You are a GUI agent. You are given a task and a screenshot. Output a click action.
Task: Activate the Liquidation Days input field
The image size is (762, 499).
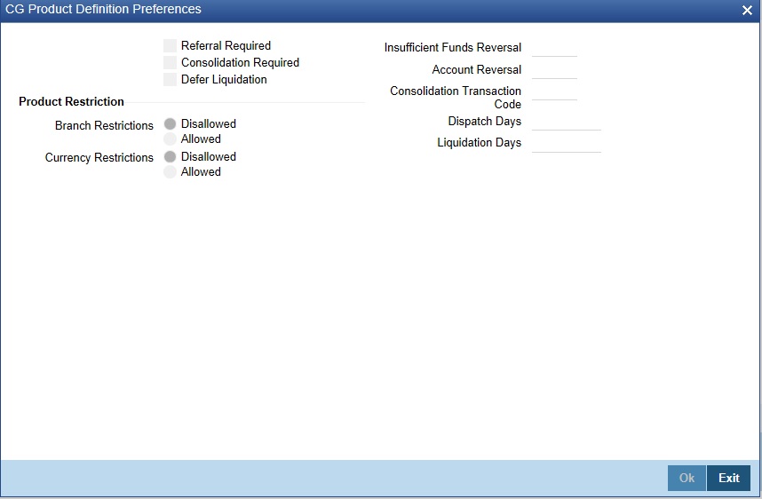(566, 144)
